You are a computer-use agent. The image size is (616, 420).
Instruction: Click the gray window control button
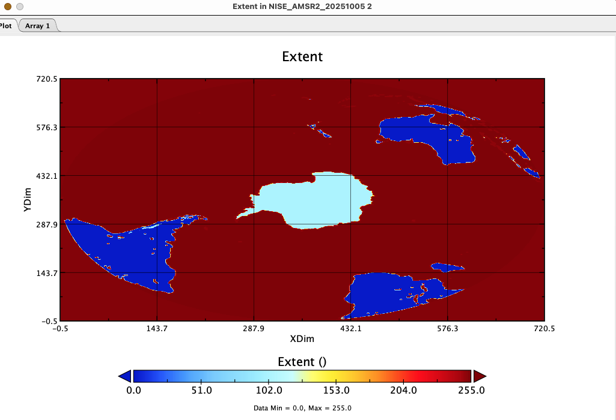coord(19,7)
